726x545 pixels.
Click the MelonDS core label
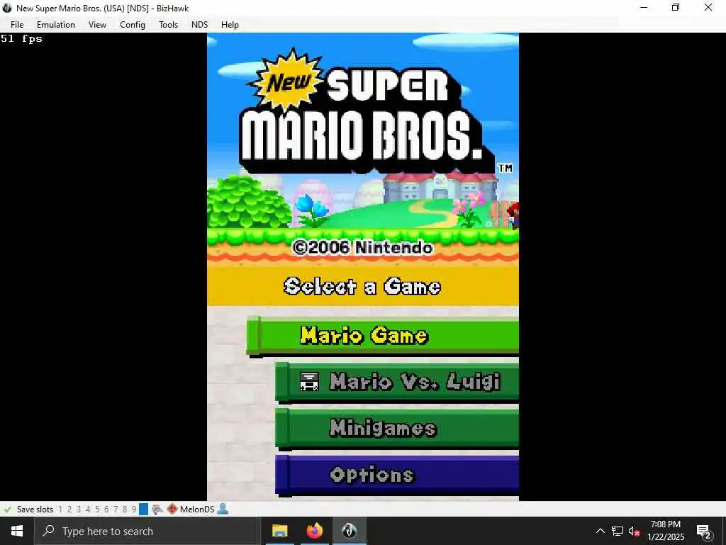pos(197,510)
